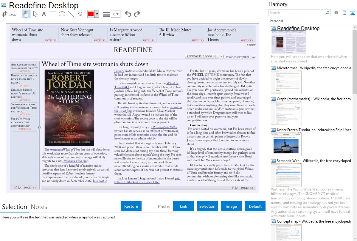Screen dimensions: 357x241
Task: Switch to the Personal tab
Action: click(276, 21)
